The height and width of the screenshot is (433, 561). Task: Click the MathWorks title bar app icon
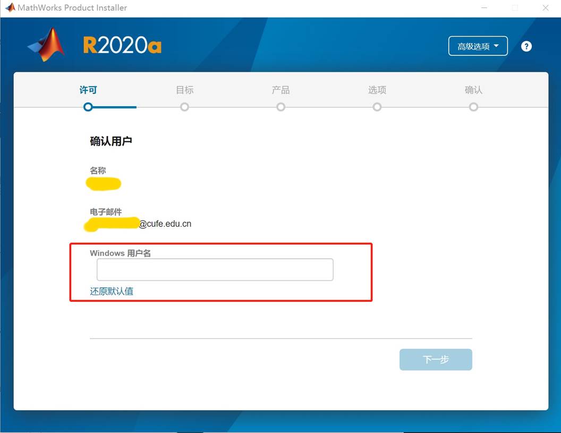(x=10, y=7)
